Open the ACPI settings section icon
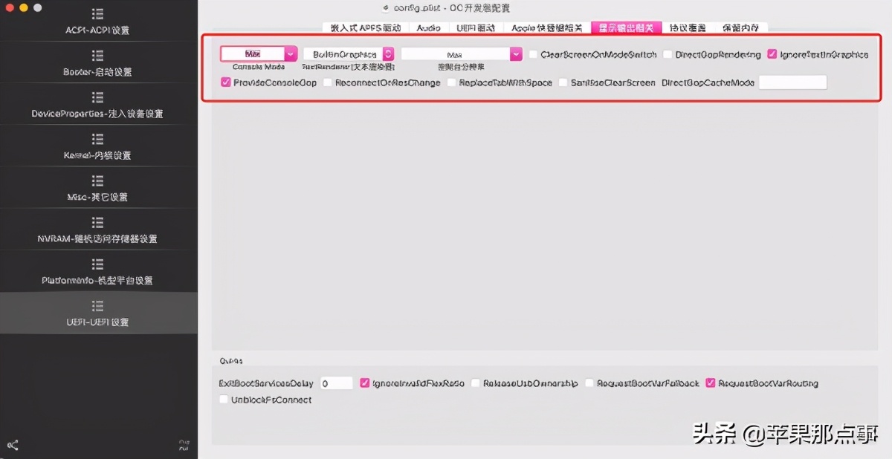892x459 pixels. point(97,14)
